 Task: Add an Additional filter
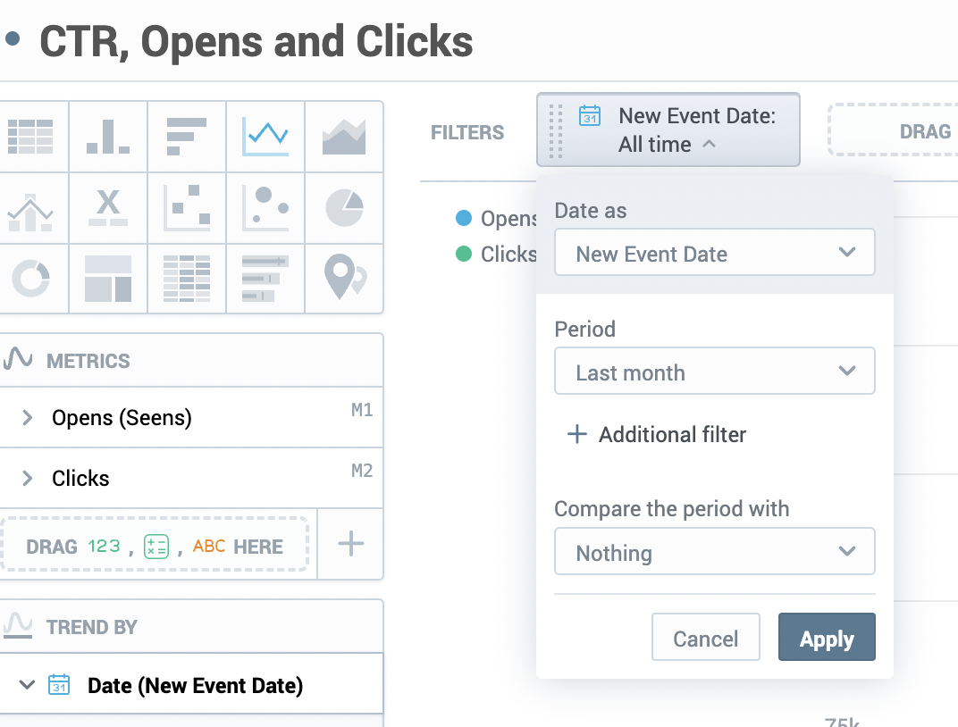click(x=657, y=435)
